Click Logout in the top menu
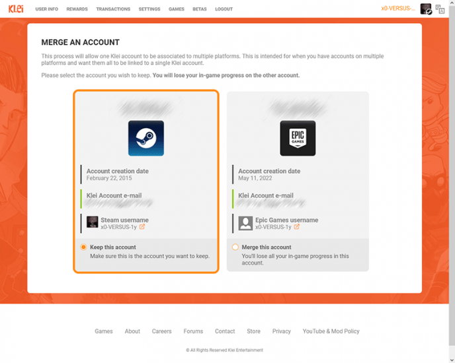The width and height of the screenshot is (455, 363). point(224,9)
